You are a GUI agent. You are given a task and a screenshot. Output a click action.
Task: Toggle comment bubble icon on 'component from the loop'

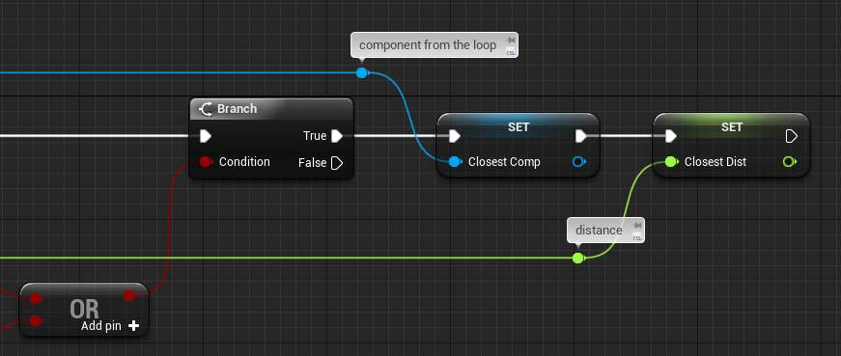pos(511,51)
